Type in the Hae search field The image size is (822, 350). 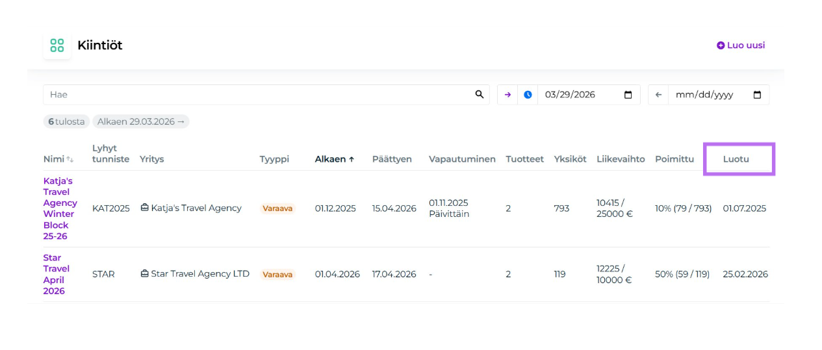pos(260,95)
